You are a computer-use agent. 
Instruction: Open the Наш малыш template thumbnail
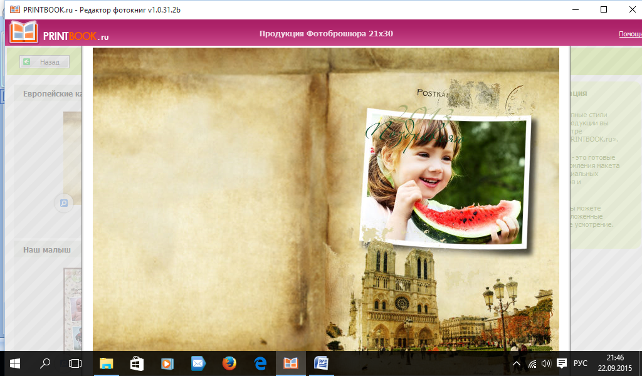coord(73,309)
